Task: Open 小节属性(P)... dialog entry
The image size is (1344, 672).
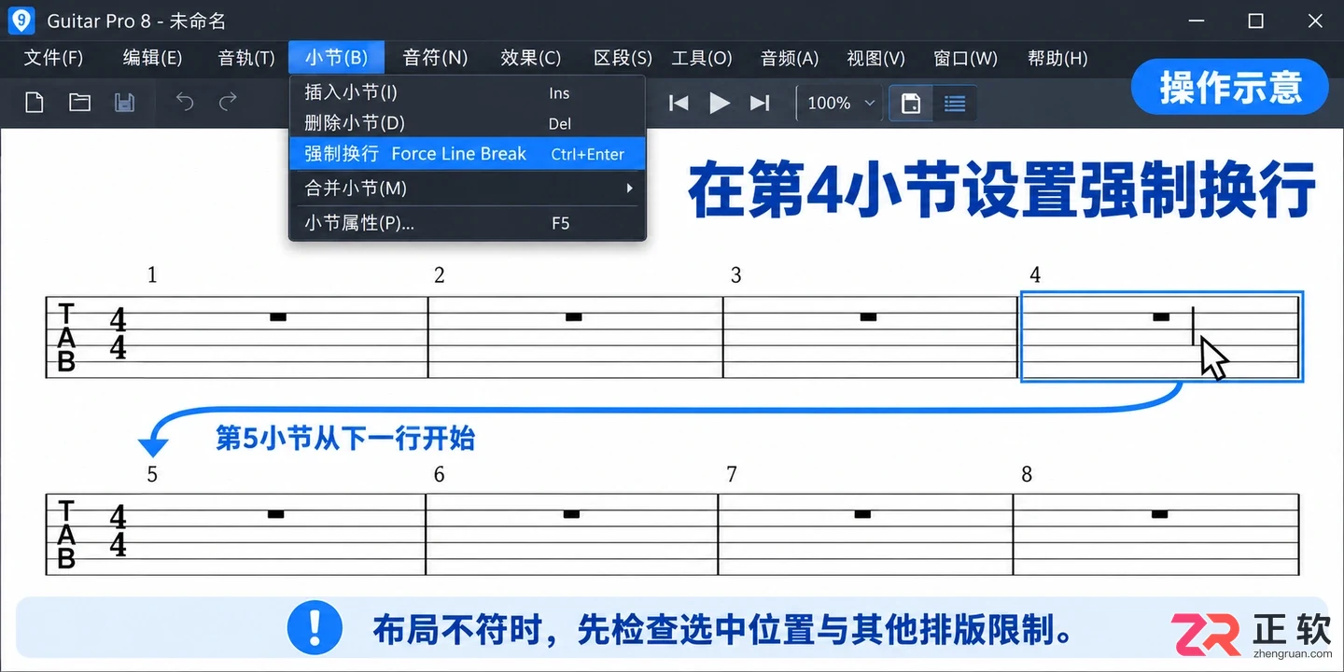Action: pos(468,223)
